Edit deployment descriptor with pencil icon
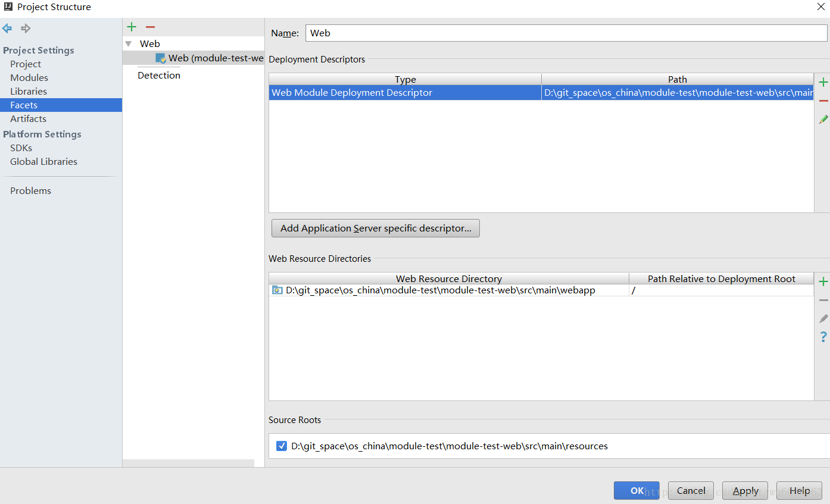 823,120
